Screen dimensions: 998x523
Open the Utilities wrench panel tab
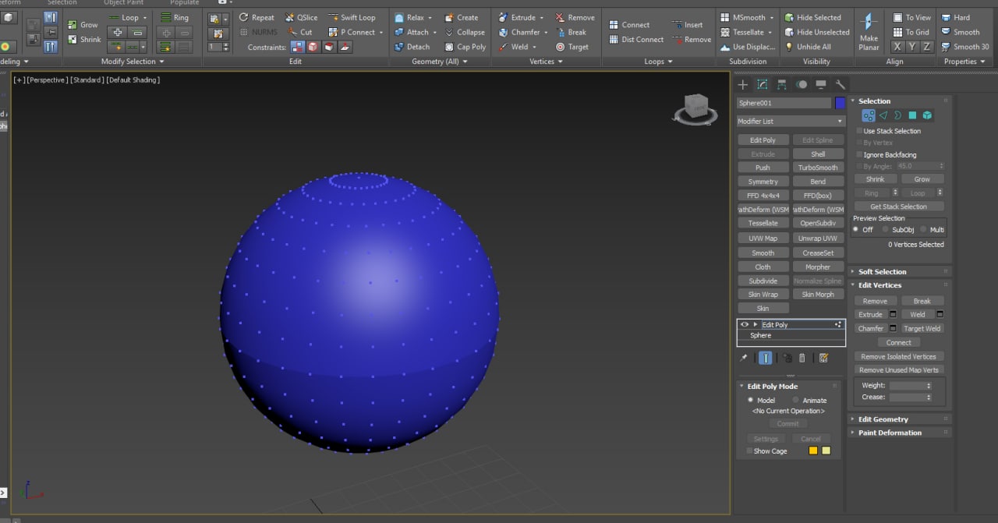pos(841,84)
